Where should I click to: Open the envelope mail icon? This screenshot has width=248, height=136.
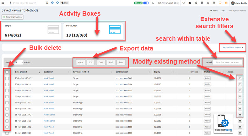point(190,3)
